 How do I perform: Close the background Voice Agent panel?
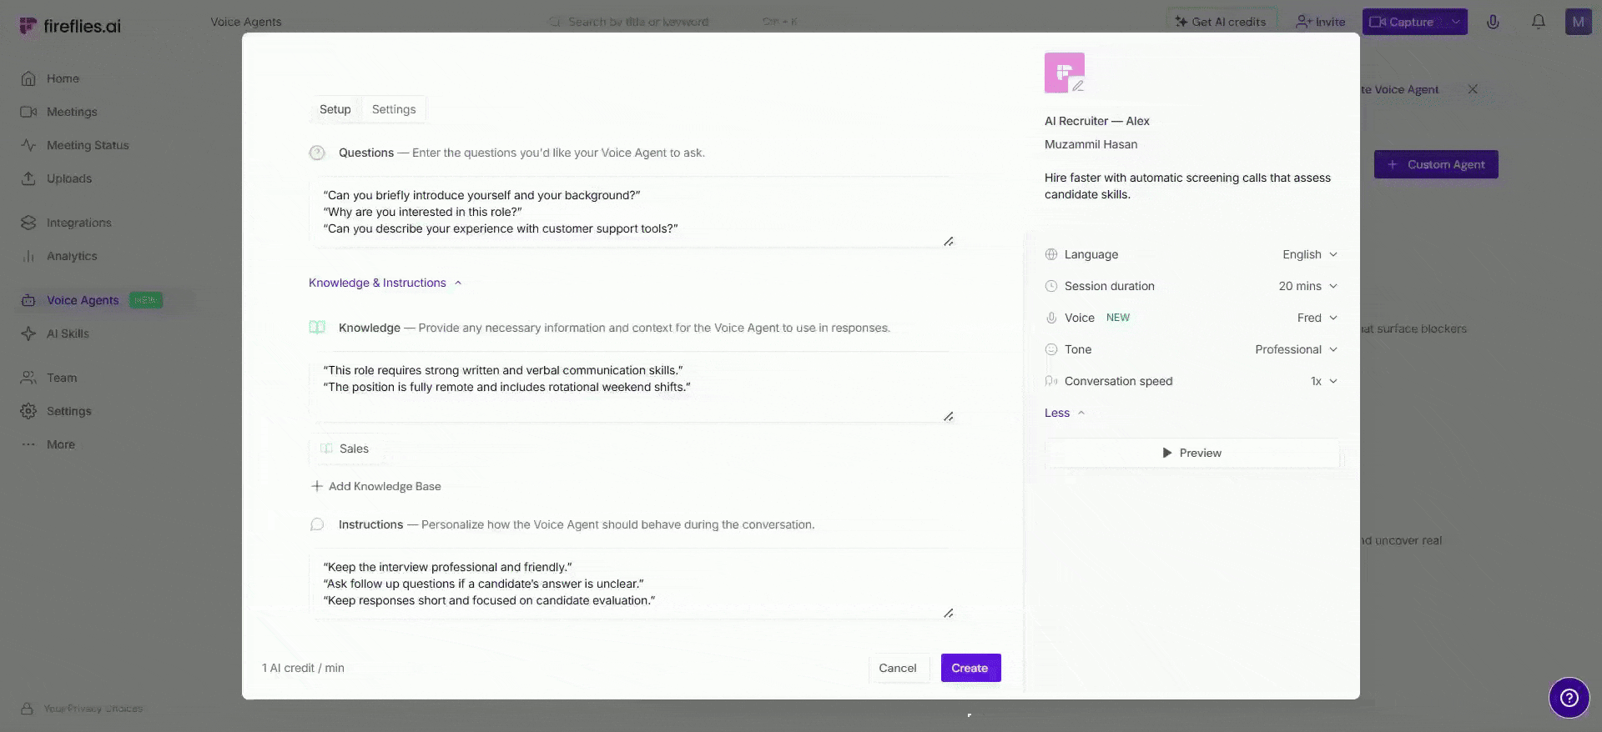(x=1473, y=89)
